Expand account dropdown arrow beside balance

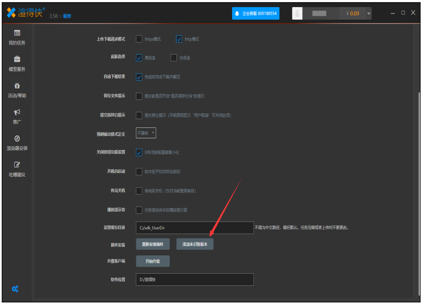pyautogui.click(x=368, y=13)
